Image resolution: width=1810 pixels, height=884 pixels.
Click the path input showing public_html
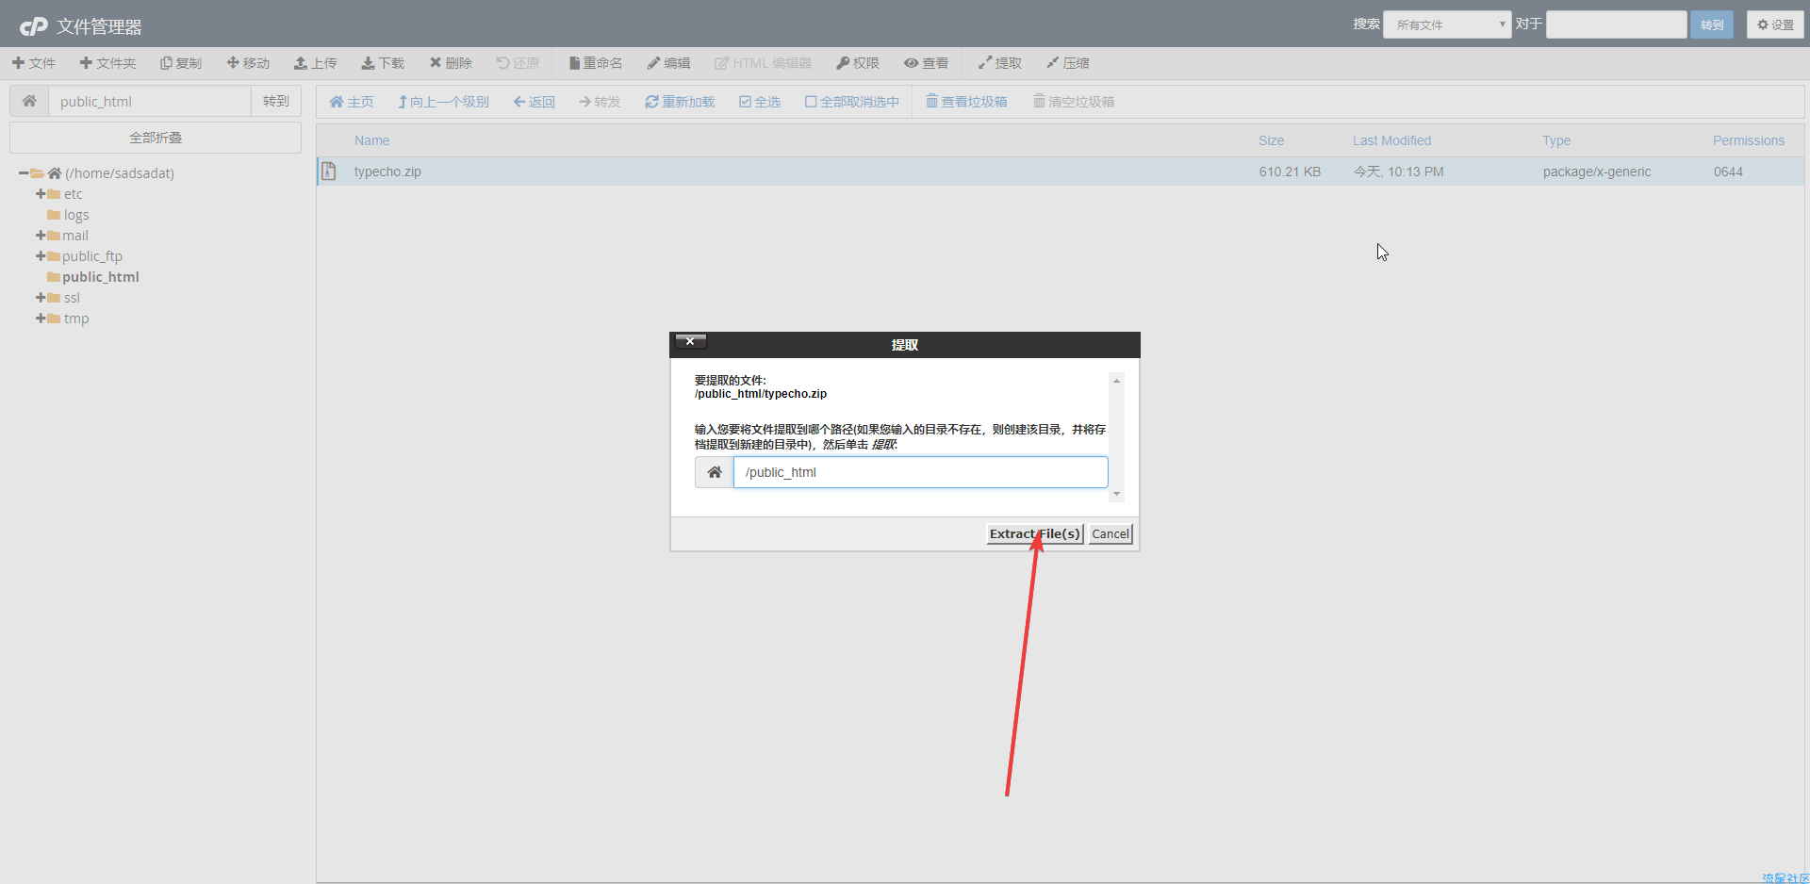(x=150, y=101)
